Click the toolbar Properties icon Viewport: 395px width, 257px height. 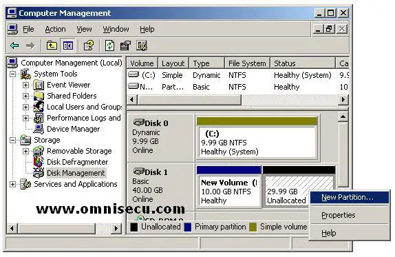(125, 45)
